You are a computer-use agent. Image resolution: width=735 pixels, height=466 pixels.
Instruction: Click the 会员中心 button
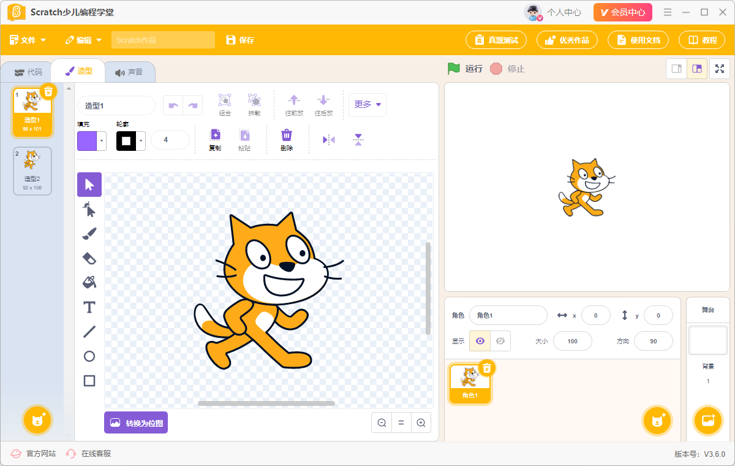click(623, 12)
